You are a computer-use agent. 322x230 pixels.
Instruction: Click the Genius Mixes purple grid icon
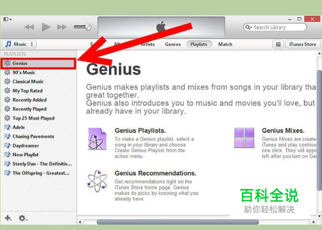244,138
